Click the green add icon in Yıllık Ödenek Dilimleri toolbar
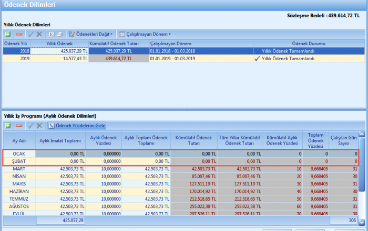Image resolution: width=368 pixels, height=231 pixels. [8, 34]
